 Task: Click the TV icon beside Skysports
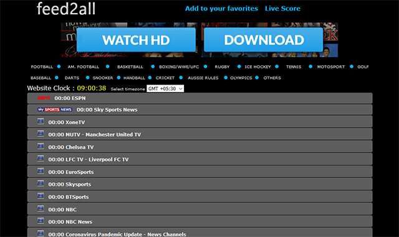tap(41, 184)
